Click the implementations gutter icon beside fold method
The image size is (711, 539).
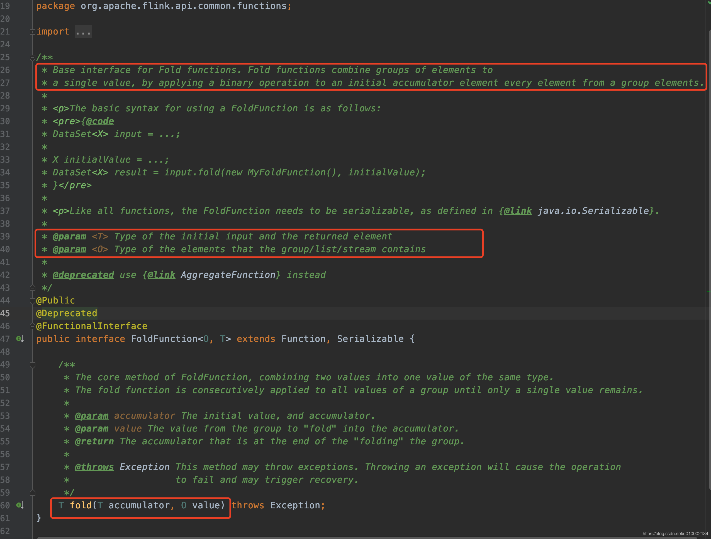point(20,505)
